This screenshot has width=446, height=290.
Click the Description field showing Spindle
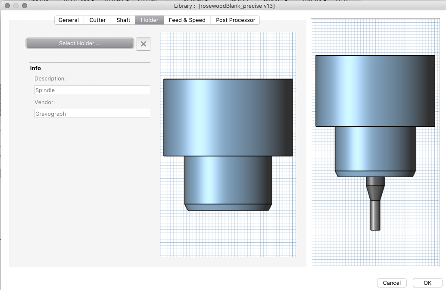click(x=93, y=90)
